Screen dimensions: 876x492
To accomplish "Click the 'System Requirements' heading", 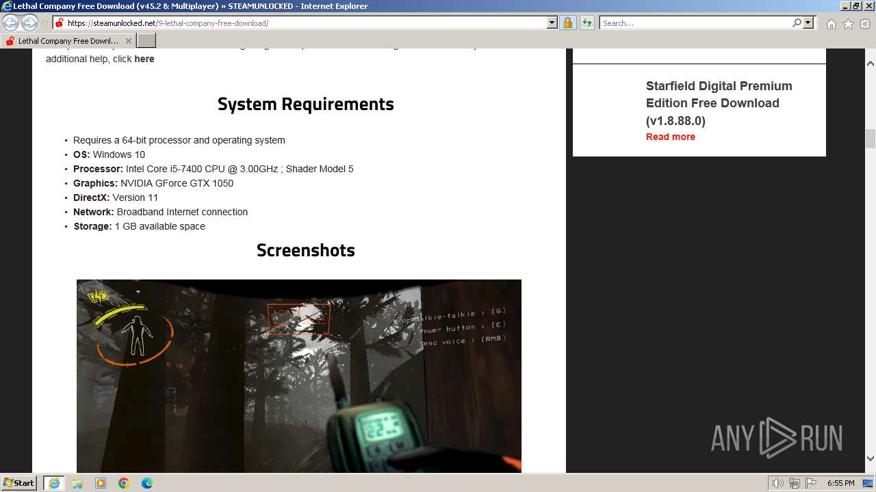I will (306, 104).
